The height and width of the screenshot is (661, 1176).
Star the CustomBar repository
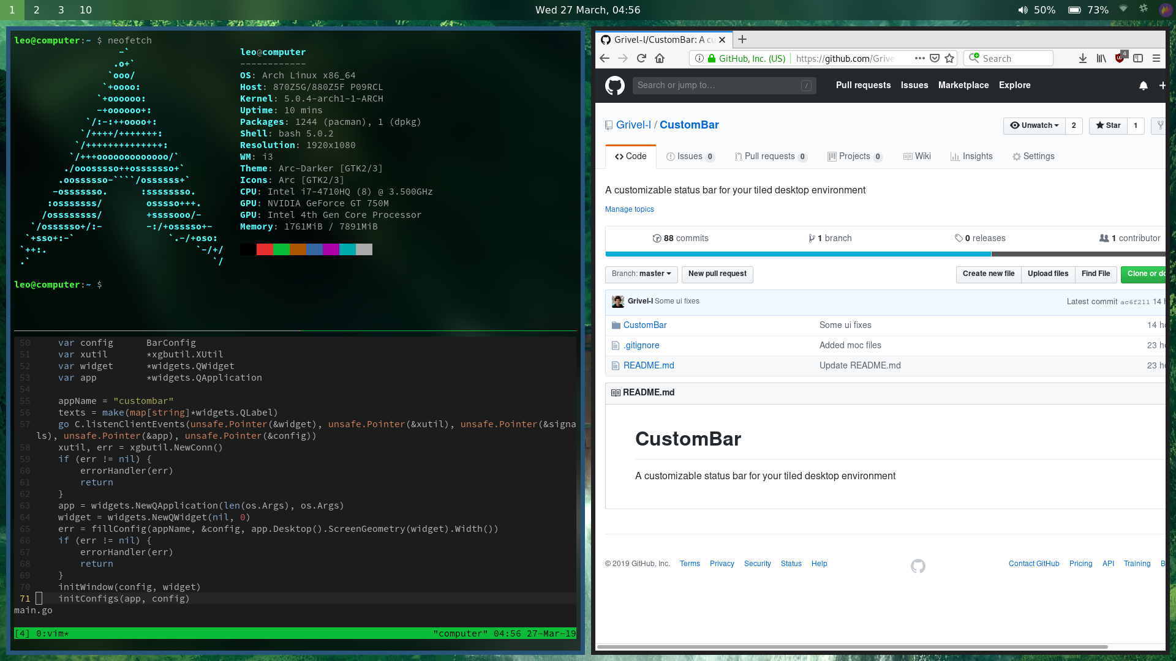pos(1108,125)
